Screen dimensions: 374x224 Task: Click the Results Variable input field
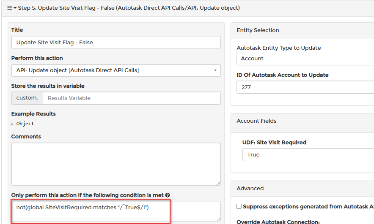click(x=132, y=98)
